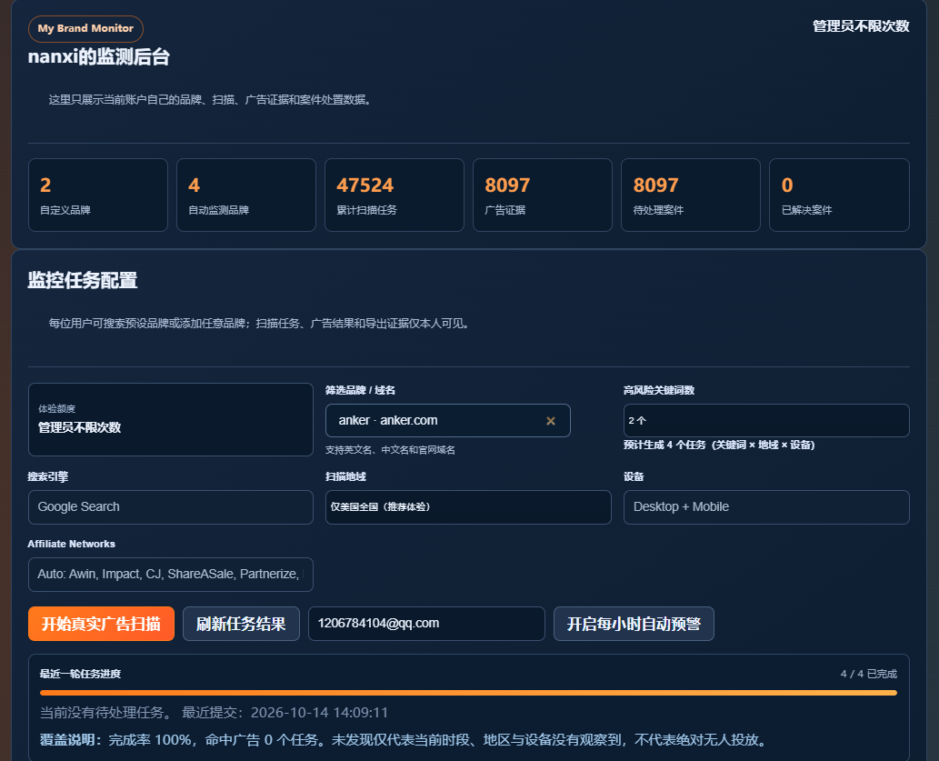This screenshot has height=761, width=939.
Task: Open the 高风险关键词数 dropdown showing 2 个
Action: [x=766, y=421]
